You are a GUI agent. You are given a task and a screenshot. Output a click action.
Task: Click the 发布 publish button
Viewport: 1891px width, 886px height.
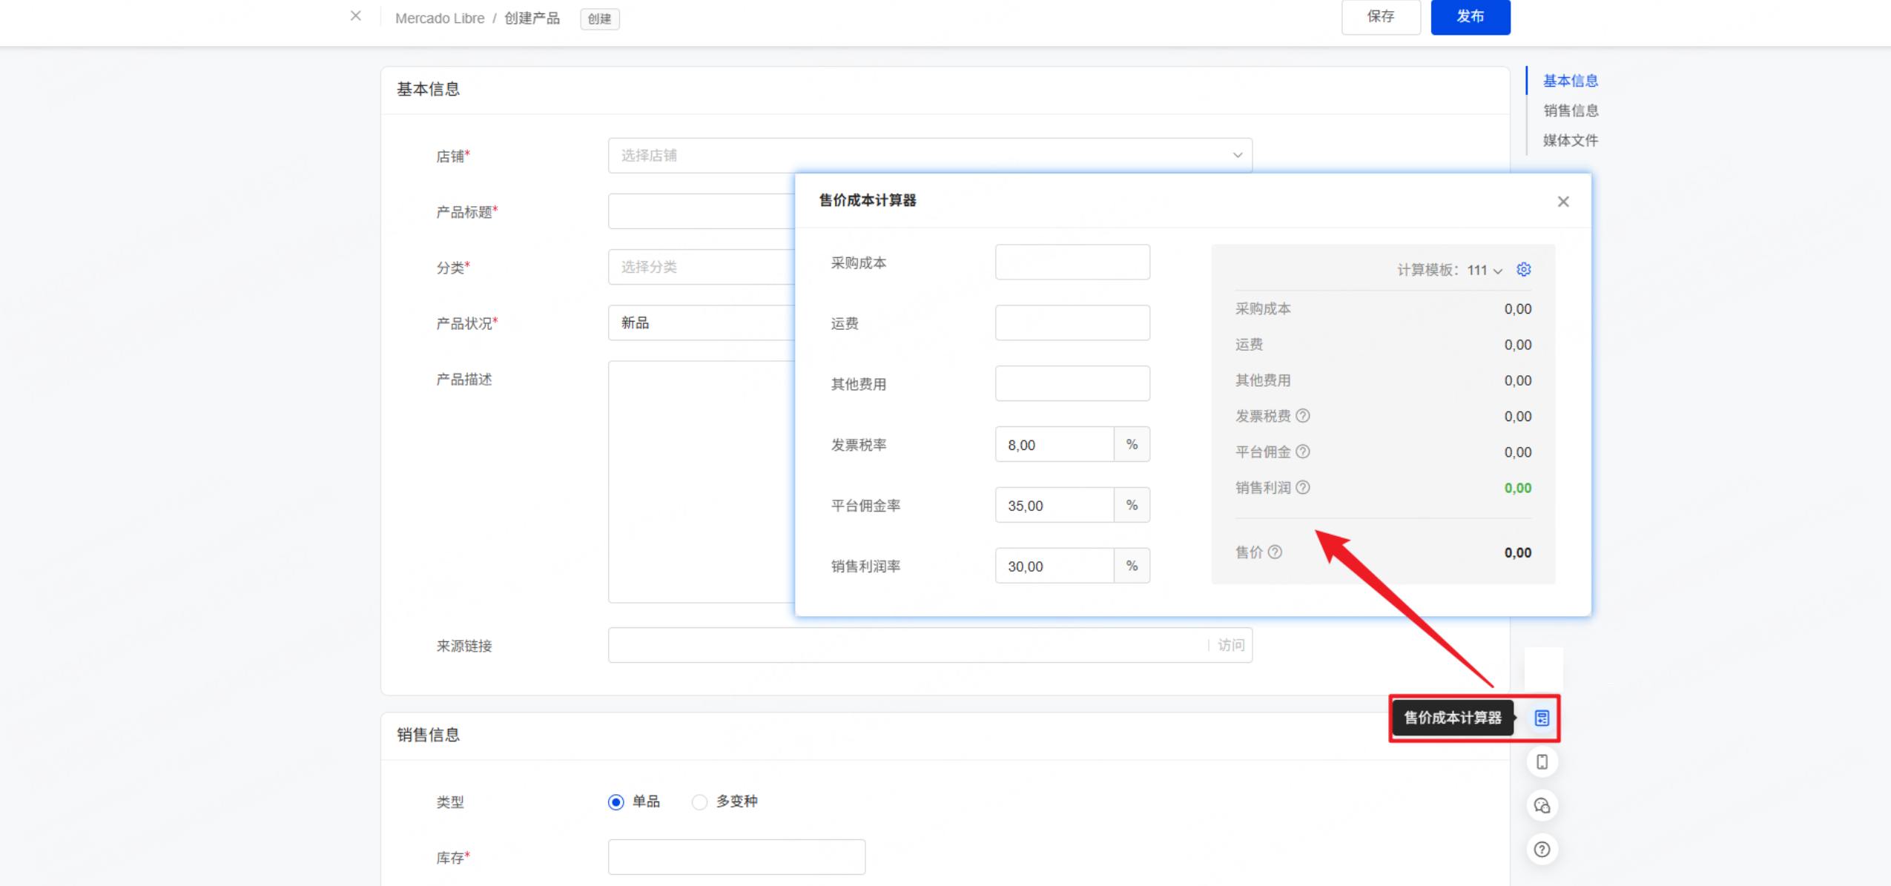1470,17
